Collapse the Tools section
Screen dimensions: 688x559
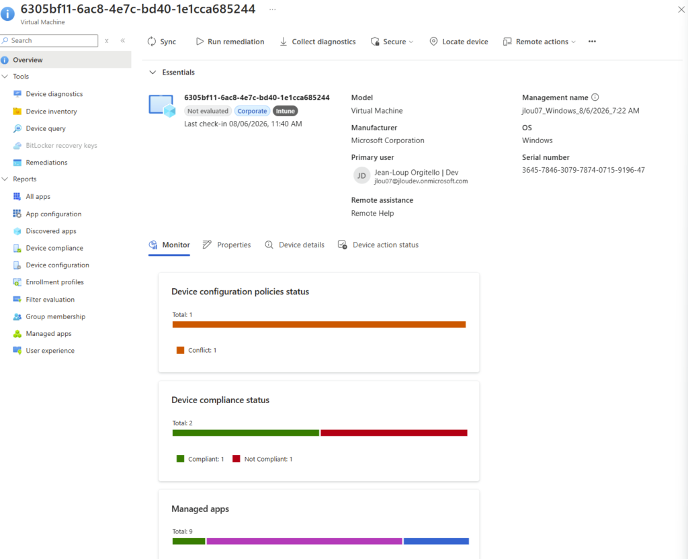pos(5,77)
